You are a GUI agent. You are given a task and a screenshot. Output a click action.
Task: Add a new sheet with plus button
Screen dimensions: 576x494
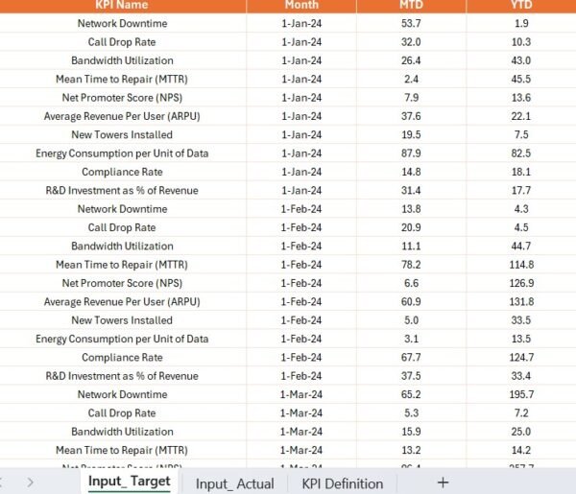[x=443, y=482]
